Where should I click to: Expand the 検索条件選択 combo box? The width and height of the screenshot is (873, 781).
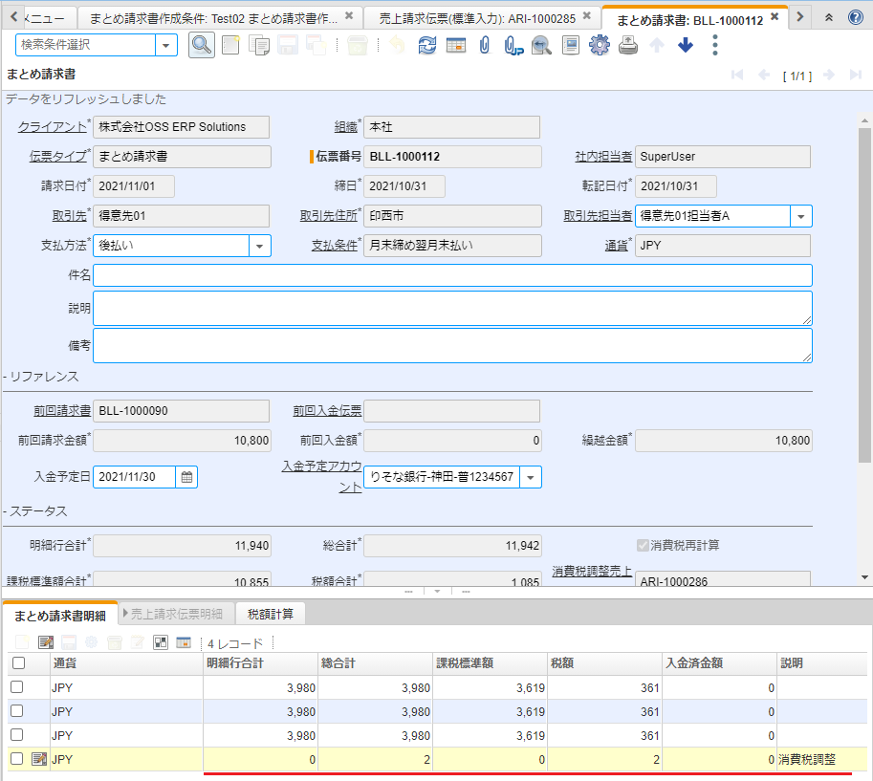(166, 45)
